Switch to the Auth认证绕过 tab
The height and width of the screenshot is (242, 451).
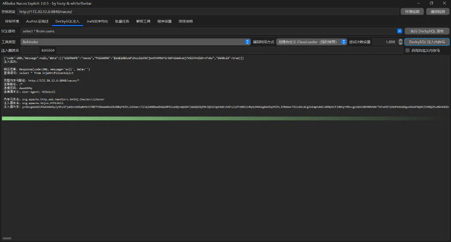(37, 21)
